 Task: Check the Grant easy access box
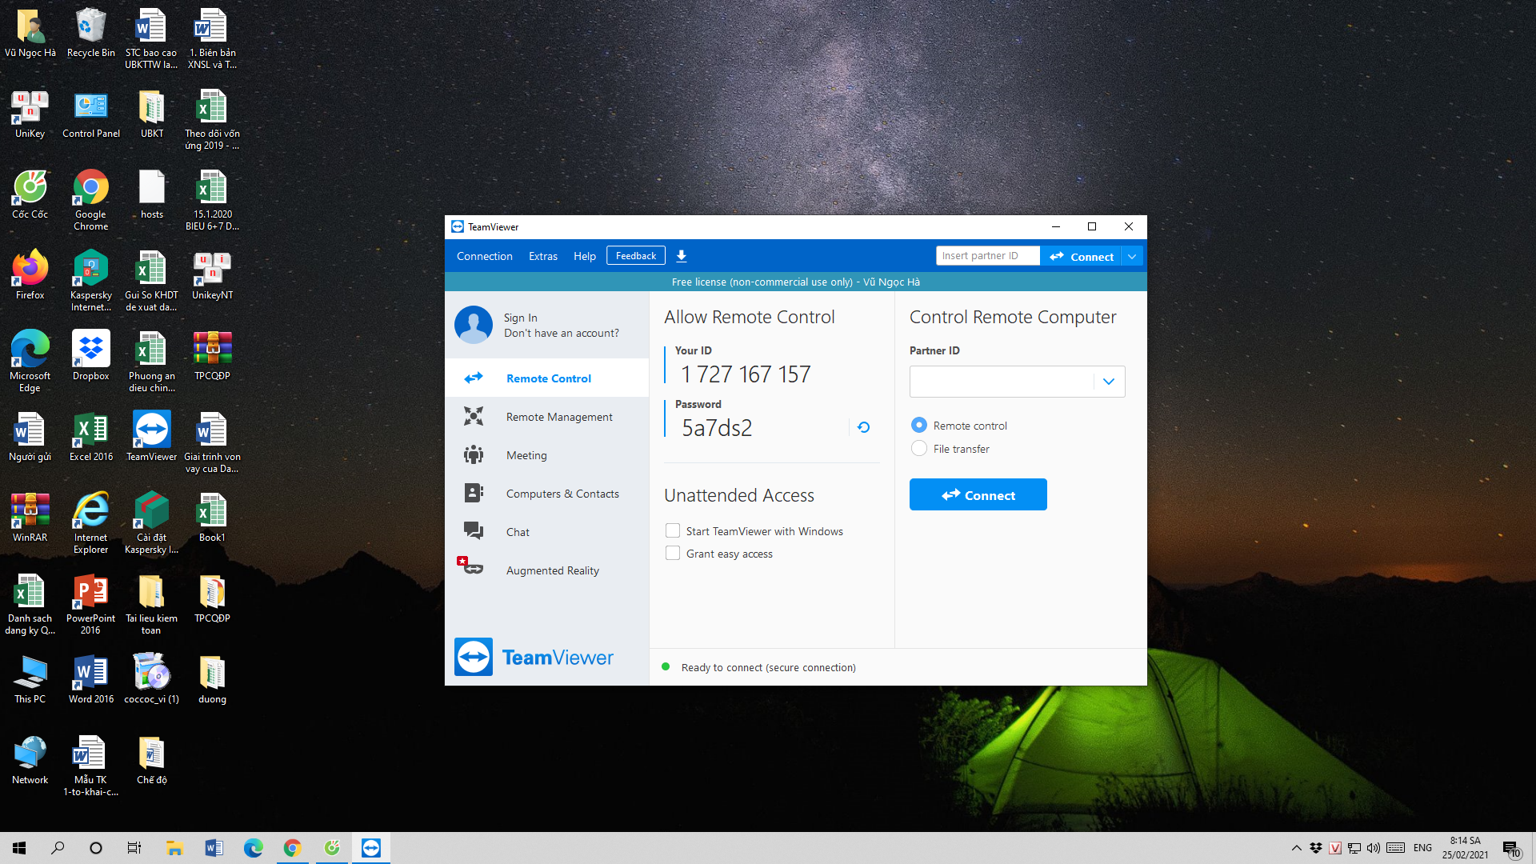pos(673,554)
